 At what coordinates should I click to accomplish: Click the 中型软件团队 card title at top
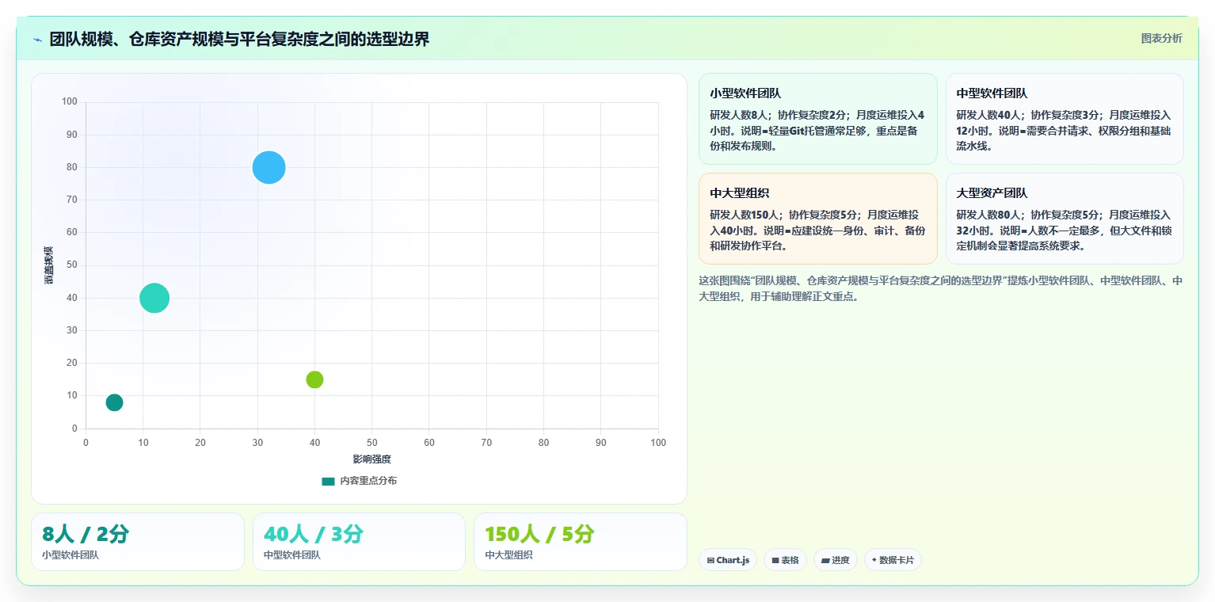pyautogui.click(x=992, y=93)
